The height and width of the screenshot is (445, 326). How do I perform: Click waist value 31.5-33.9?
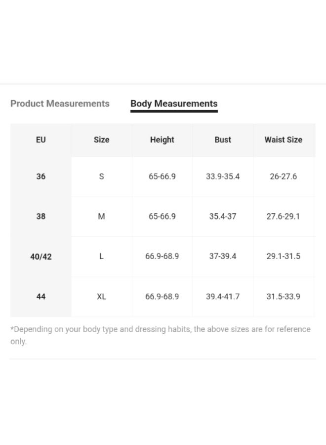[x=283, y=297]
